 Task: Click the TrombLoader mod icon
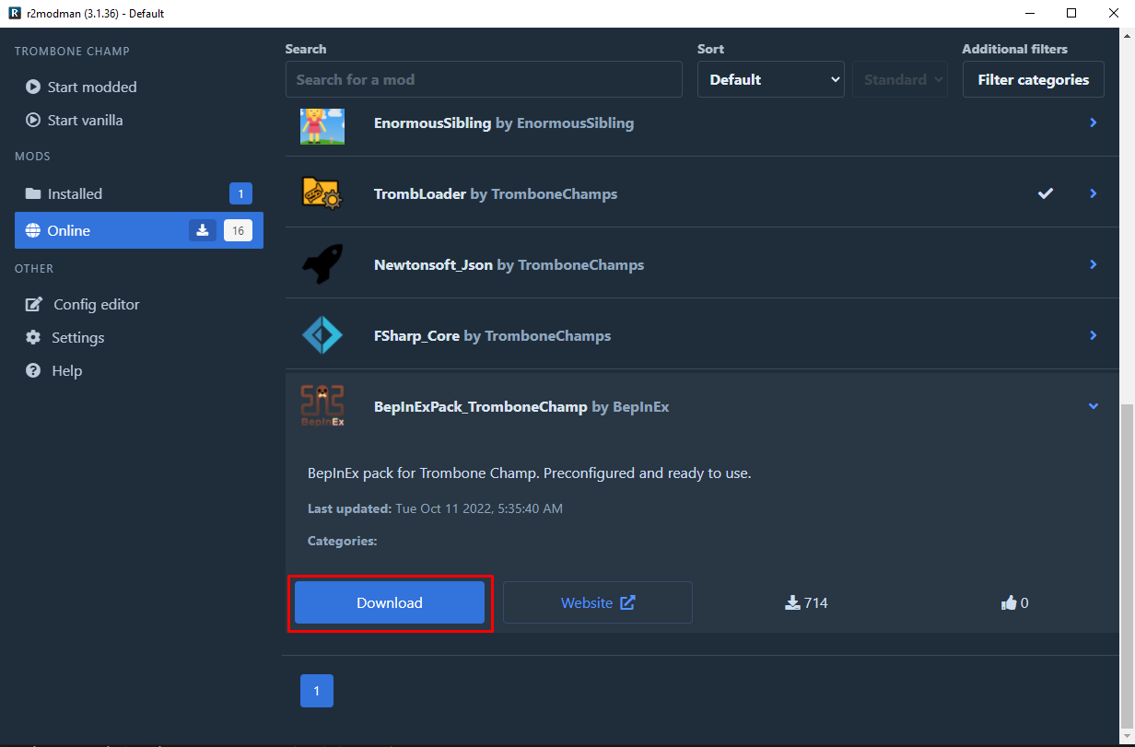322,193
